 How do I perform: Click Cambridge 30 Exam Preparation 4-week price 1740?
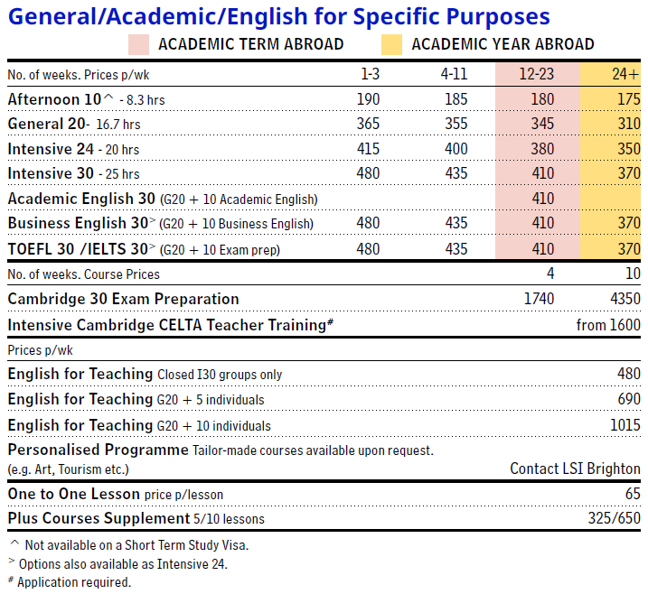(x=539, y=299)
